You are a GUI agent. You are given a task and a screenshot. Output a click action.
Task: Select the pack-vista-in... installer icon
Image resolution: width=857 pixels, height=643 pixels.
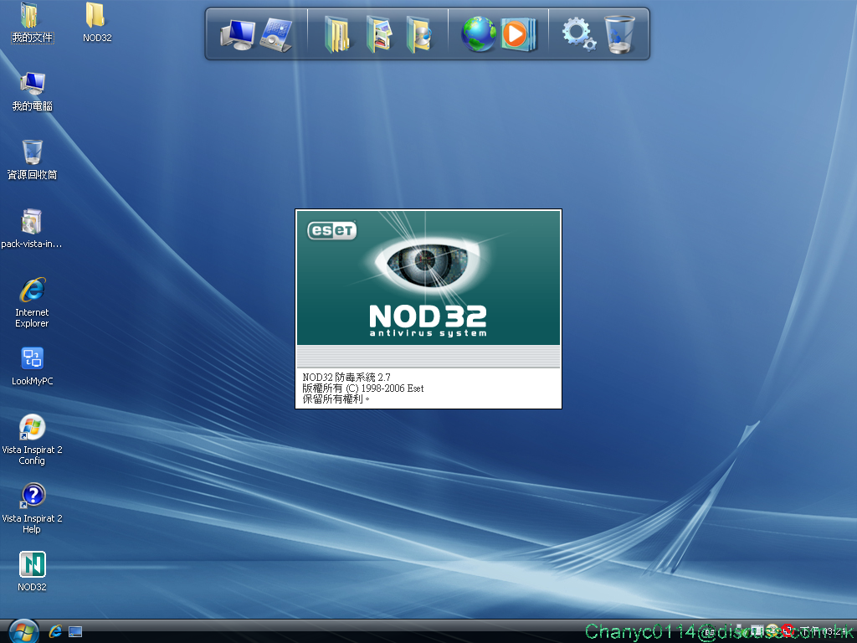(31, 229)
